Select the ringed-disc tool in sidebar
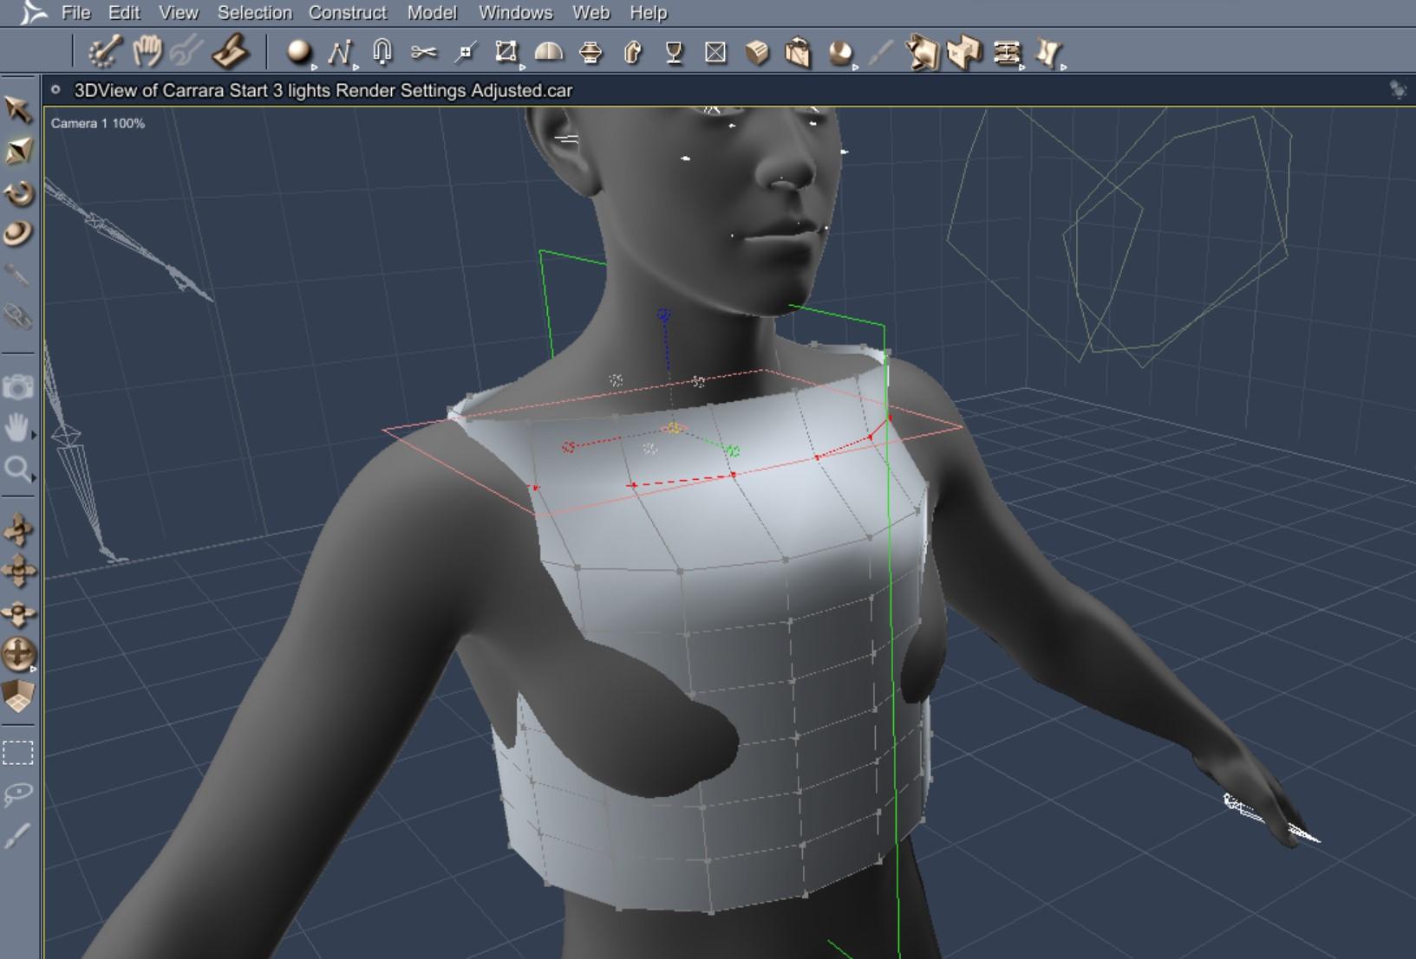The image size is (1416, 959). tap(18, 233)
